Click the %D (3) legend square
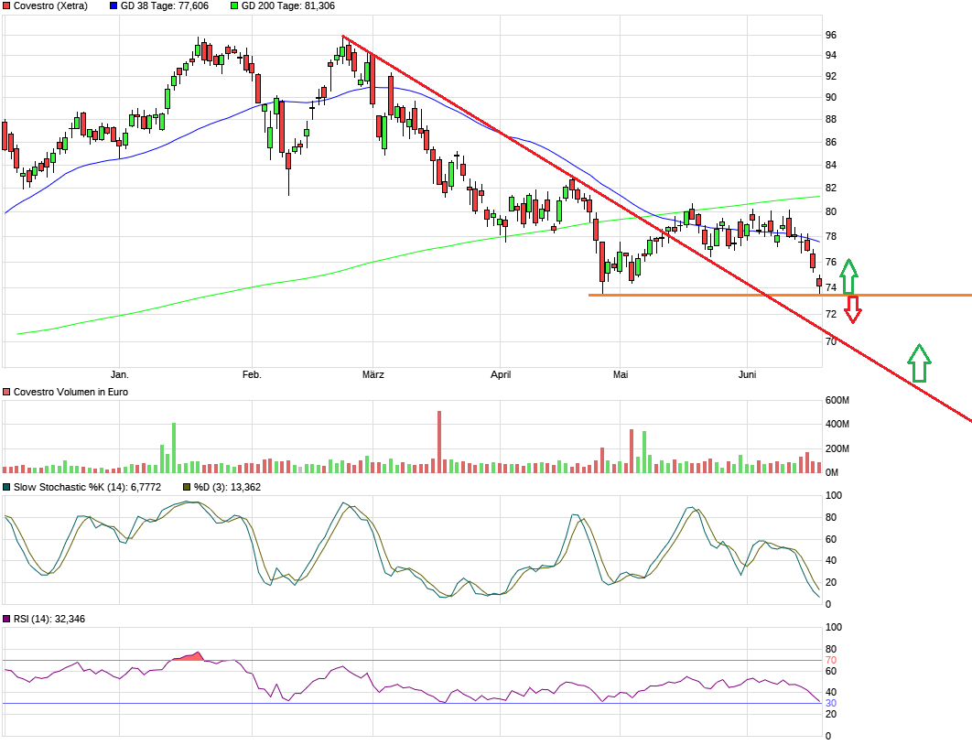972x745 pixels. pyautogui.click(x=187, y=487)
